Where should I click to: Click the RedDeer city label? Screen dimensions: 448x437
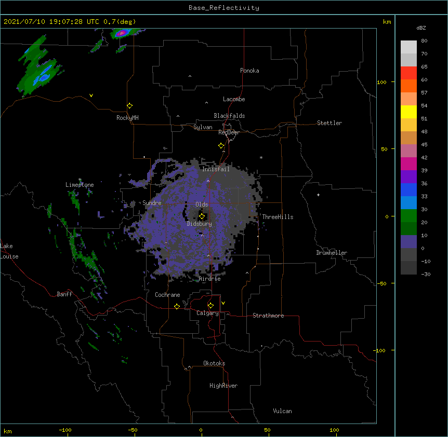pos(229,132)
